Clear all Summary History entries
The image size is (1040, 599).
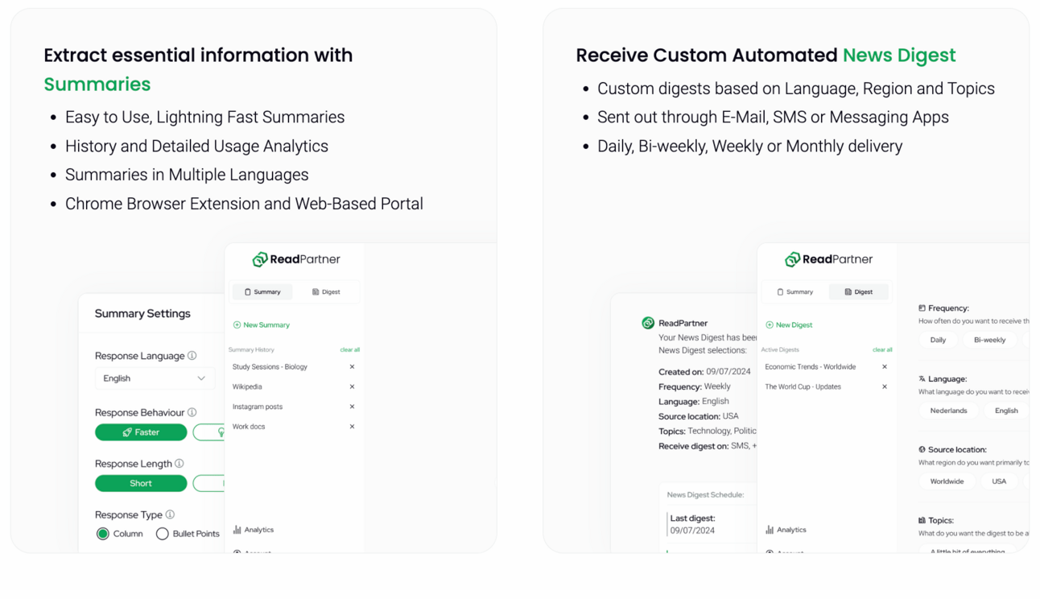point(350,350)
